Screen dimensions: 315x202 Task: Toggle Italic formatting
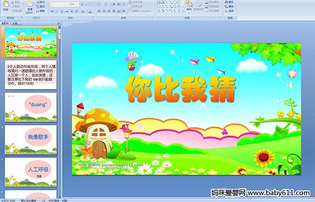[57, 12]
